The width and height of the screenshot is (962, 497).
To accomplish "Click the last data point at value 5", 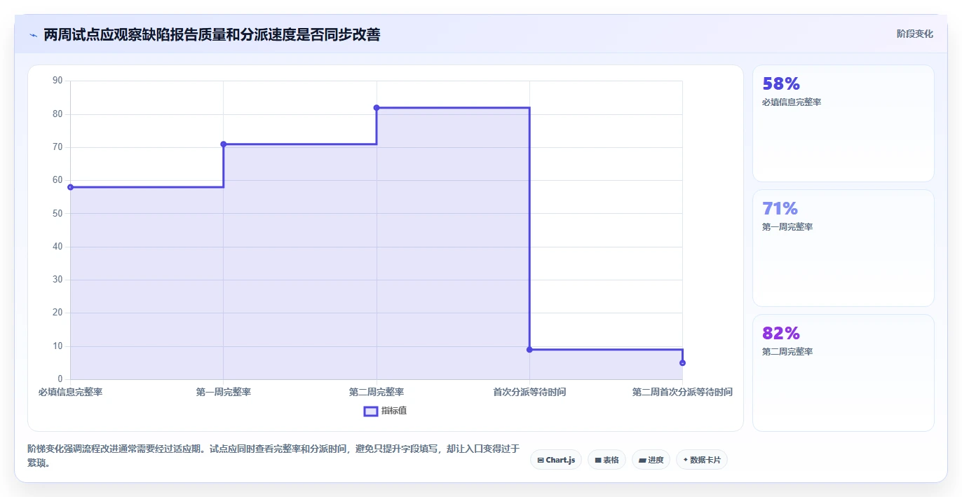I will [x=682, y=362].
